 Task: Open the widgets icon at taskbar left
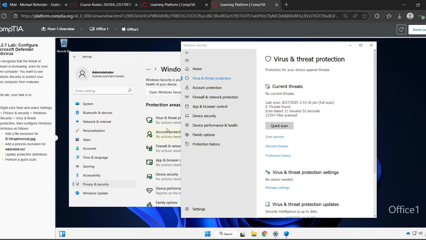tap(62, 234)
